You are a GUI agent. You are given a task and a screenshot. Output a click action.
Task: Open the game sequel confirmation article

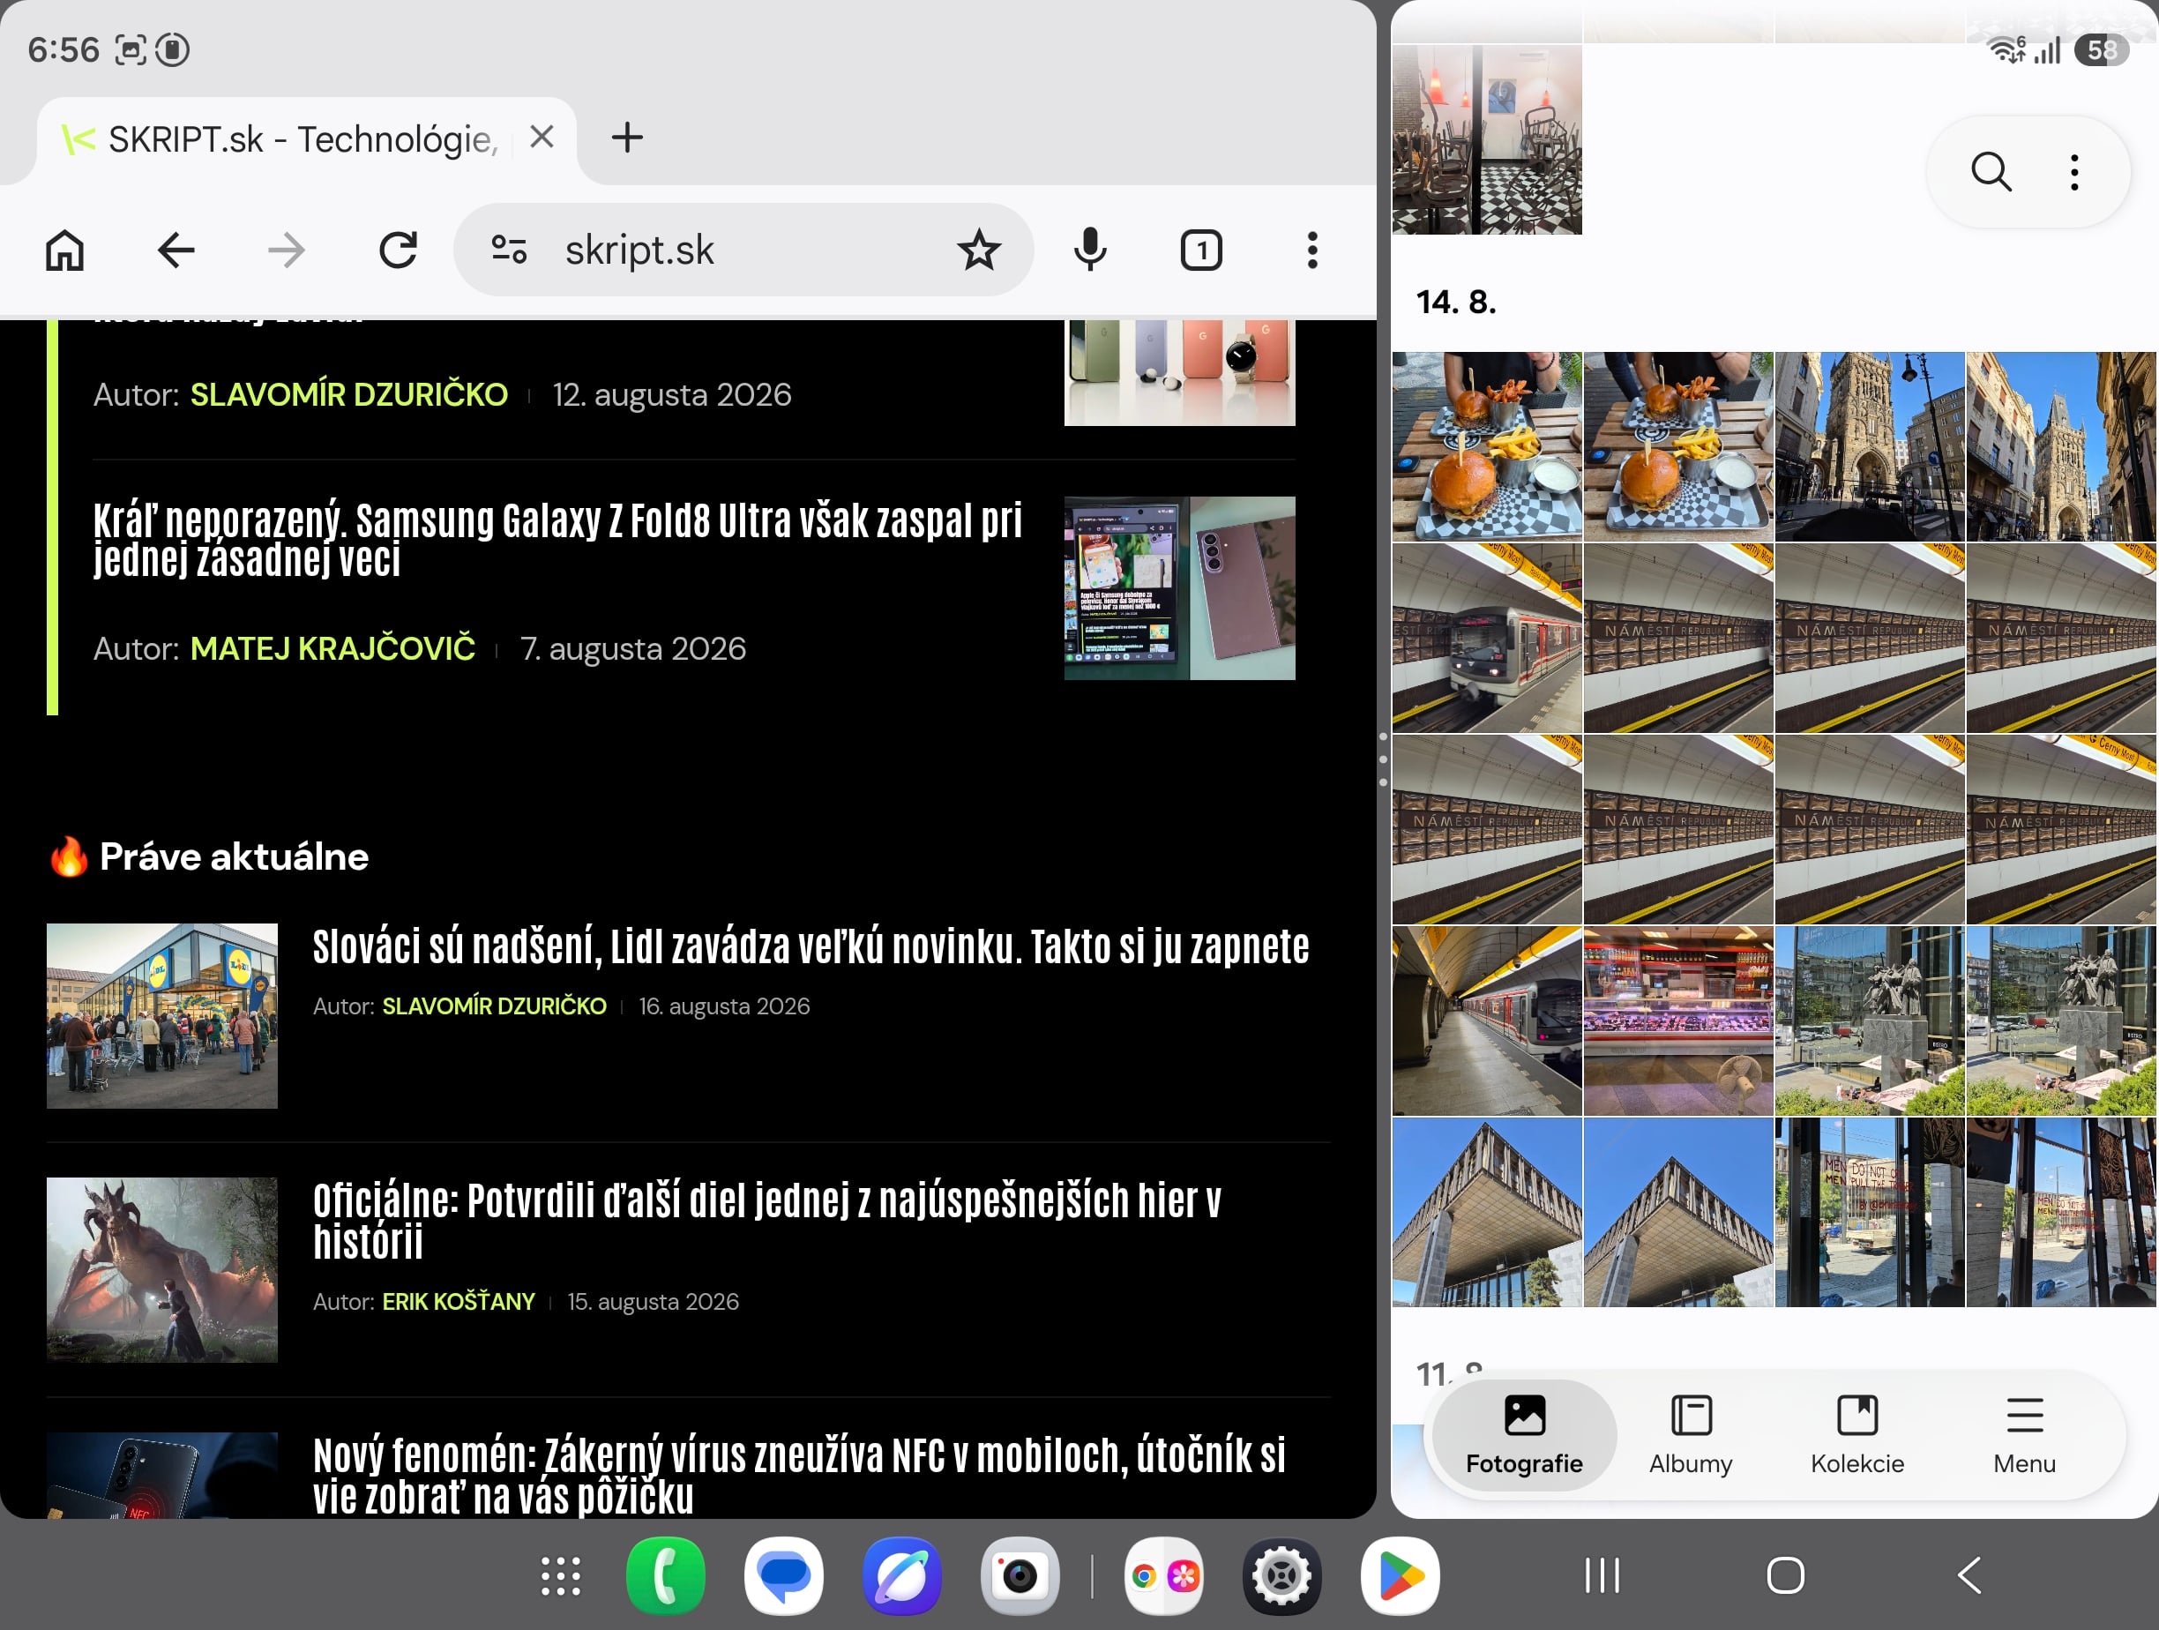click(767, 1220)
